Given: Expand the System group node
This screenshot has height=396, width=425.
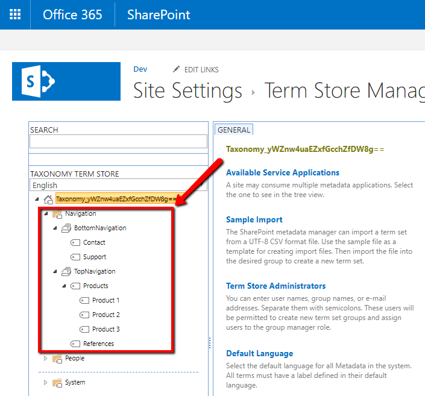Looking at the screenshot, I should click(45, 383).
